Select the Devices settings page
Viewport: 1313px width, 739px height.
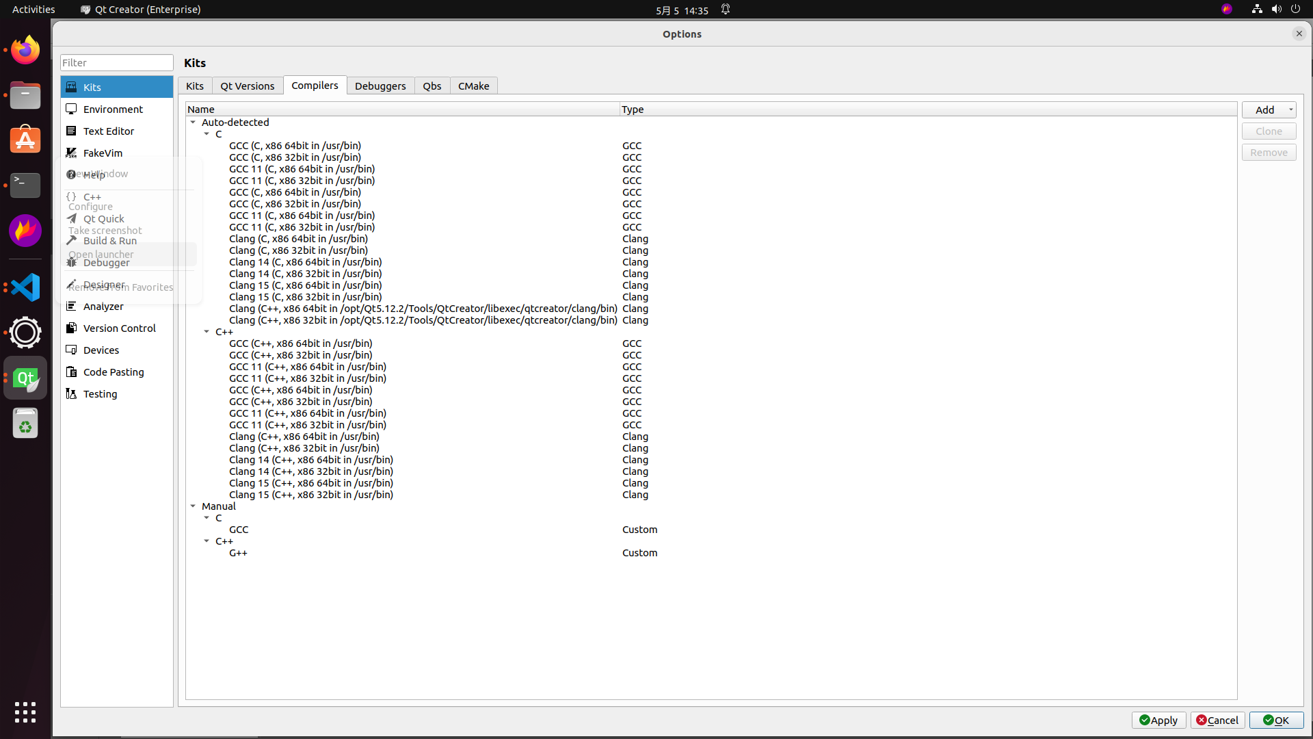coord(100,350)
